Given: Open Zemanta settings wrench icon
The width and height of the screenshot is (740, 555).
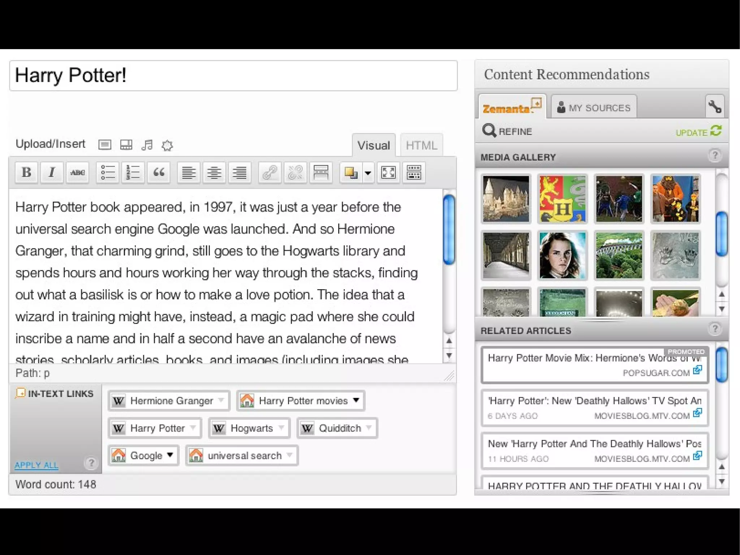Looking at the screenshot, I should coord(715,107).
